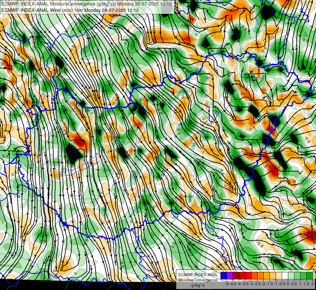
Task: Click the legend tick value '2'
Action: click(312, 284)
